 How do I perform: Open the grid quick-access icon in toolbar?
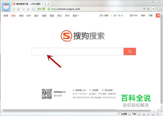33,9
